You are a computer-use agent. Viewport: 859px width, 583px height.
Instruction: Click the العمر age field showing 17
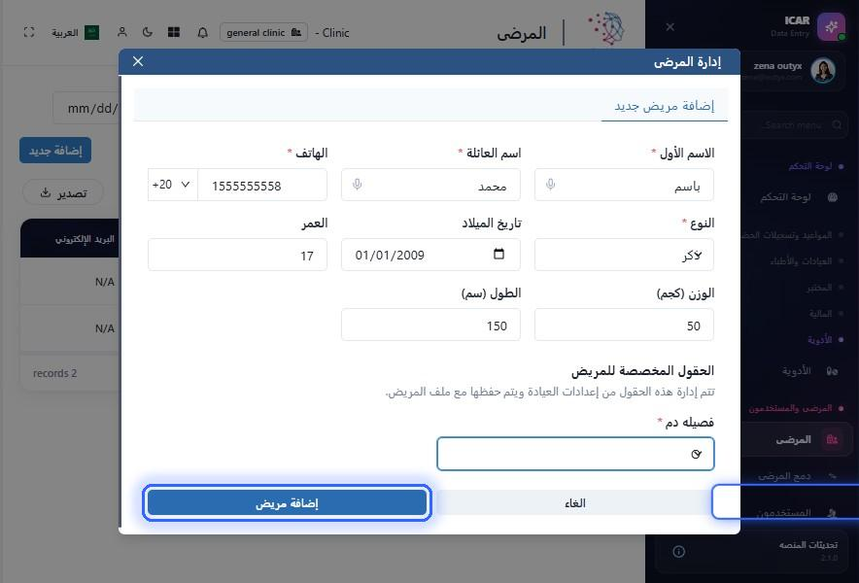coord(237,255)
